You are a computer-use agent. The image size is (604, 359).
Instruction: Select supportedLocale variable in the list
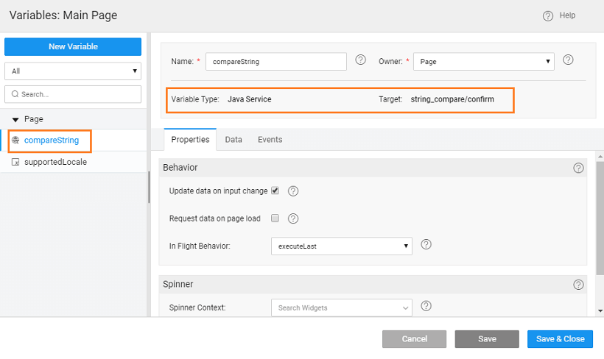click(55, 162)
